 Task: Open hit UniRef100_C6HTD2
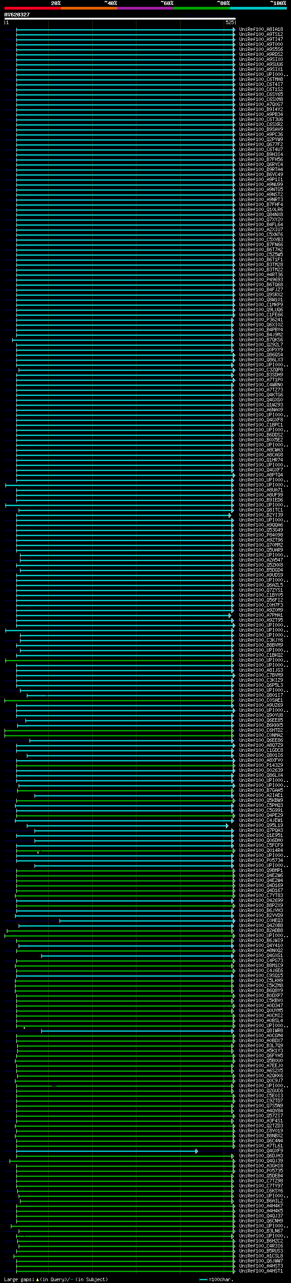tap(261, 730)
